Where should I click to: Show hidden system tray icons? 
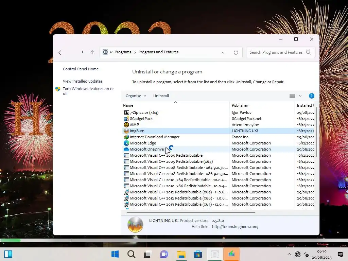pyautogui.click(x=289, y=254)
